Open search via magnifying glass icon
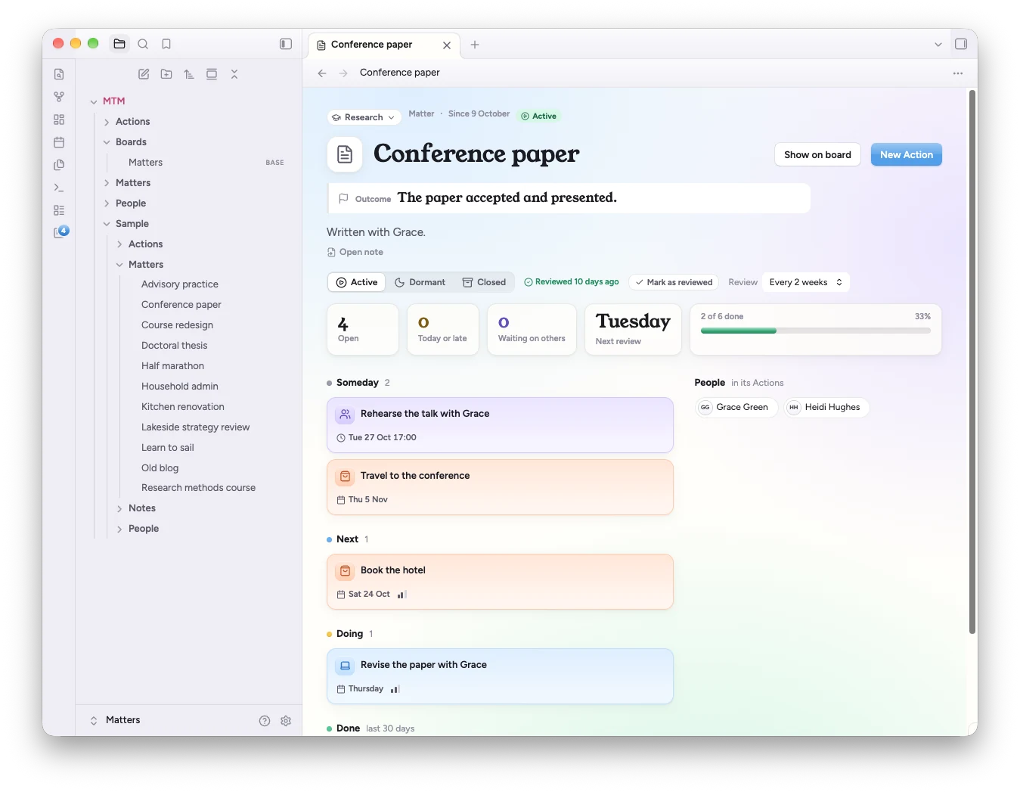This screenshot has width=1020, height=792. pos(143,44)
